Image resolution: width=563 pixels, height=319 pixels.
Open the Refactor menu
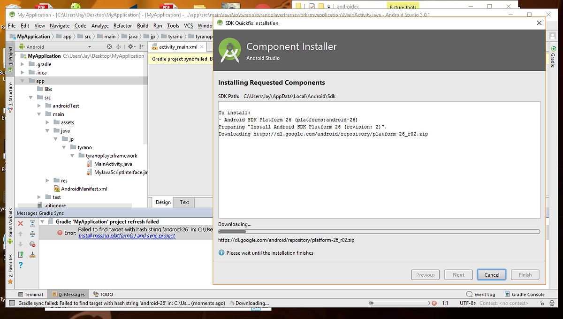click(x=122, y=26)
